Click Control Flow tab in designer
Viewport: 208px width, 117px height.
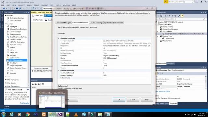coord(37,16)
